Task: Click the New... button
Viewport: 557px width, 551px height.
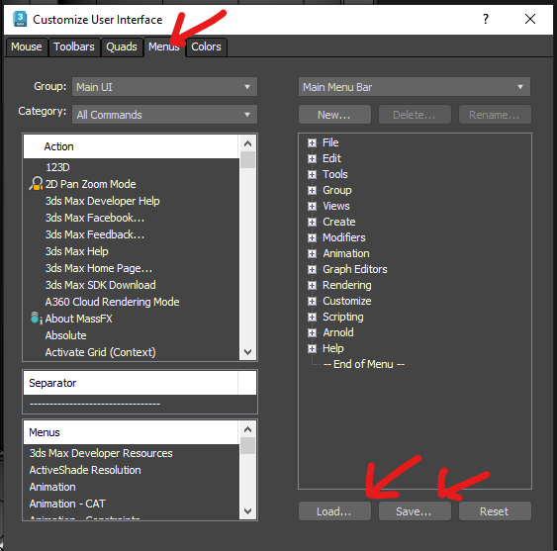Action: (334, 115)
